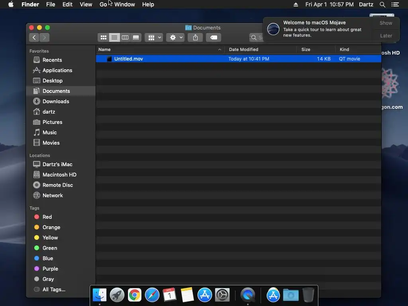Image resolution: width=408 pixels, height=306 pixels.
Task: Open Spotlight search in menu bar
Action: 382,4
